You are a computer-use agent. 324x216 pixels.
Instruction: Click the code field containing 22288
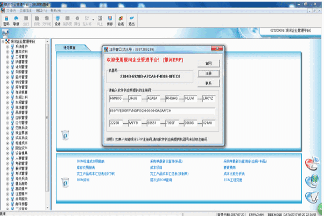pyautogui.click(x=116, y=123)
